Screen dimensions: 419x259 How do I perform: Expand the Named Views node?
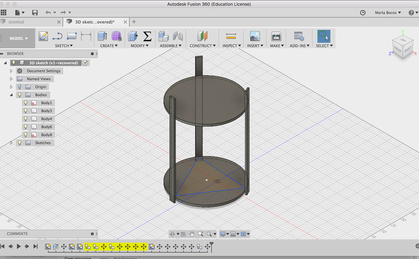click(x=11, y=79)
